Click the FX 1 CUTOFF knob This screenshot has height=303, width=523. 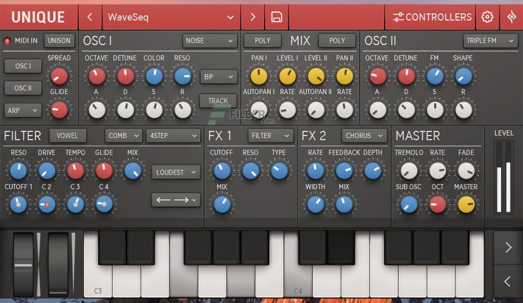tap(221, 170)
